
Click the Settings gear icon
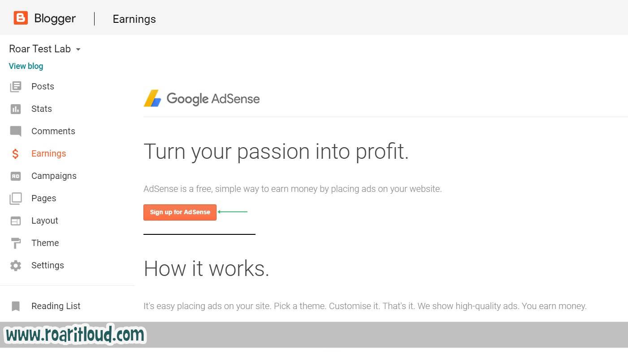point(16,265)
